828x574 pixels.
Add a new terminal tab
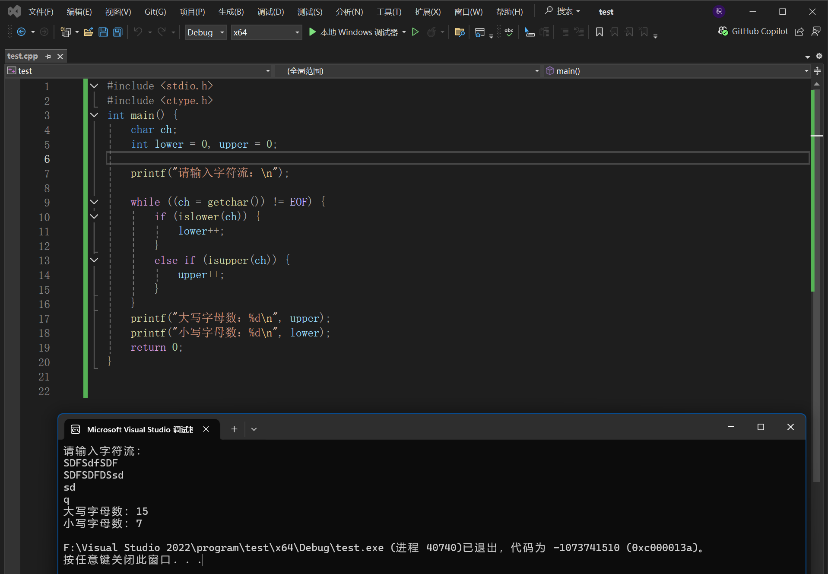click(x=234, y=429)
